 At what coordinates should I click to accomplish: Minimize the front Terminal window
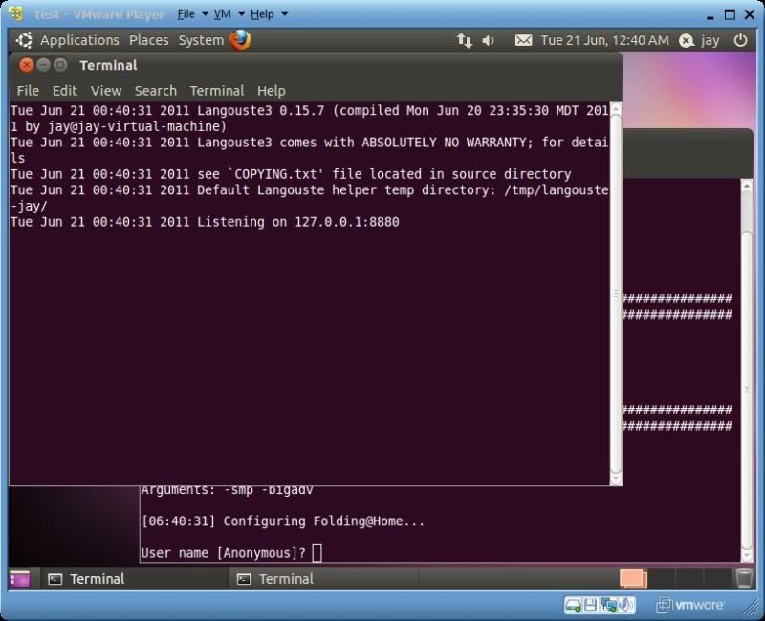(x=43, y=65)
